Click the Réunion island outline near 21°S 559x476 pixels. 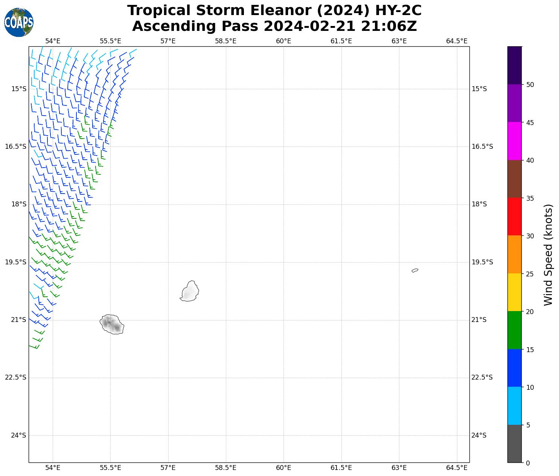(112, 325)
